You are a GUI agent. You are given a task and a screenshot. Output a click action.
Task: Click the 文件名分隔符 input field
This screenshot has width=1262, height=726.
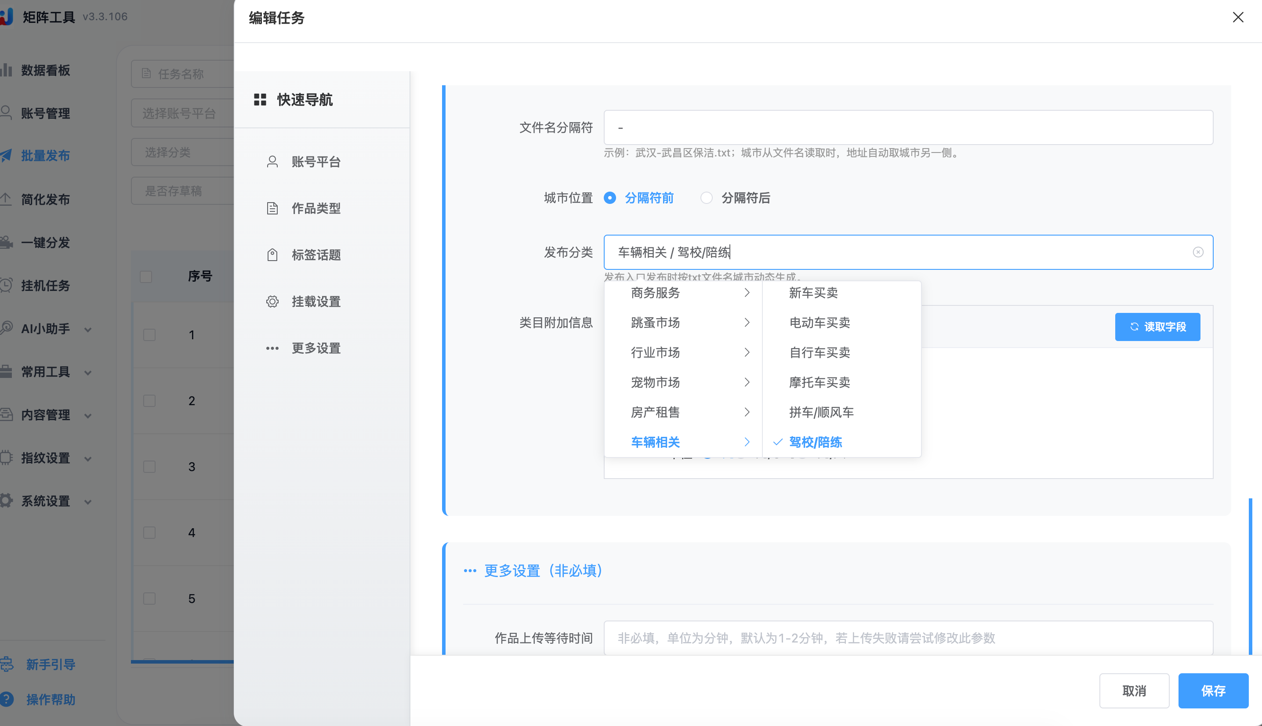pos(908,127)
